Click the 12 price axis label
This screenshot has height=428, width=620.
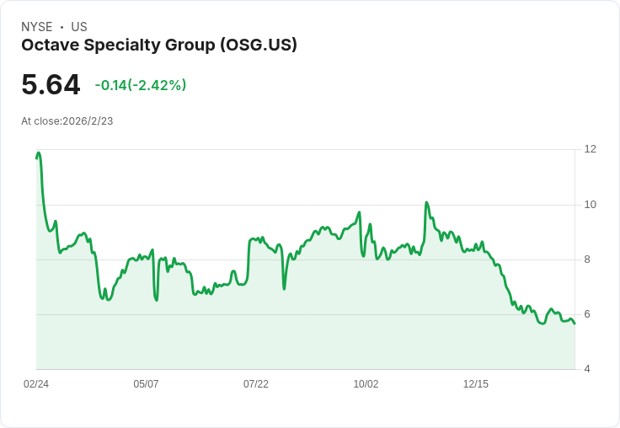[591, 149]
